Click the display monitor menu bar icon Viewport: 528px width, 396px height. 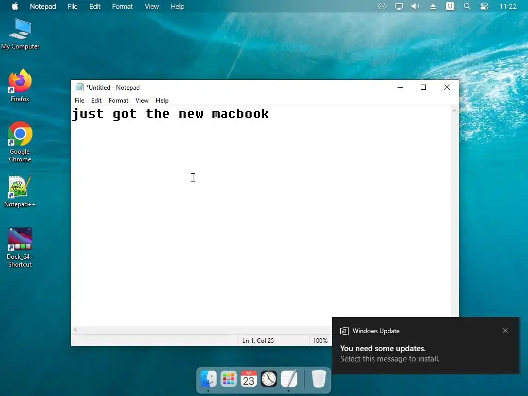pyautogui.click(x=399, y=6)
